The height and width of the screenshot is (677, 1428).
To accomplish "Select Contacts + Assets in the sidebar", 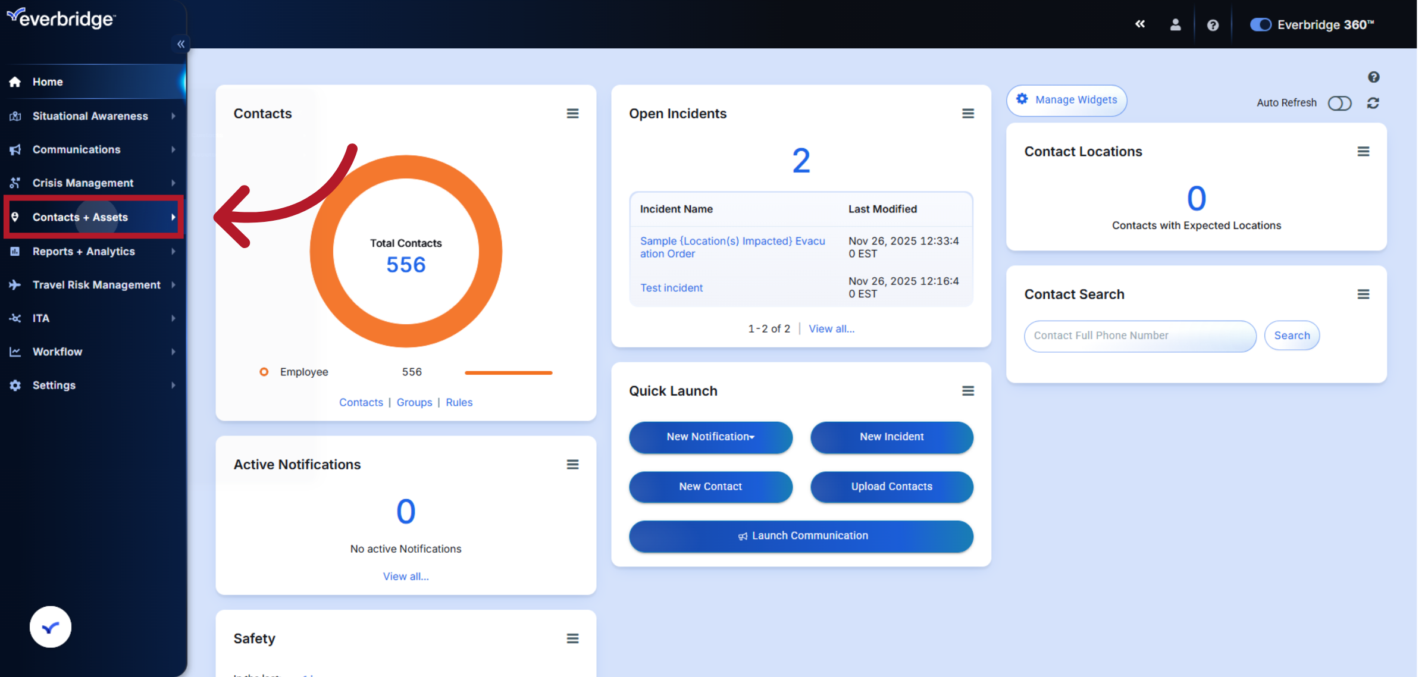I will pyautogui.click(x=80, y=217).
